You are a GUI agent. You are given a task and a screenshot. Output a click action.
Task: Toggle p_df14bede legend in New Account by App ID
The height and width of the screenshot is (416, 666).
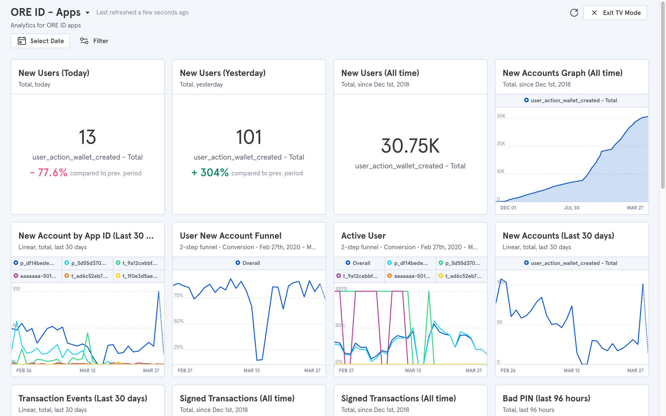(x=37, y=263)
